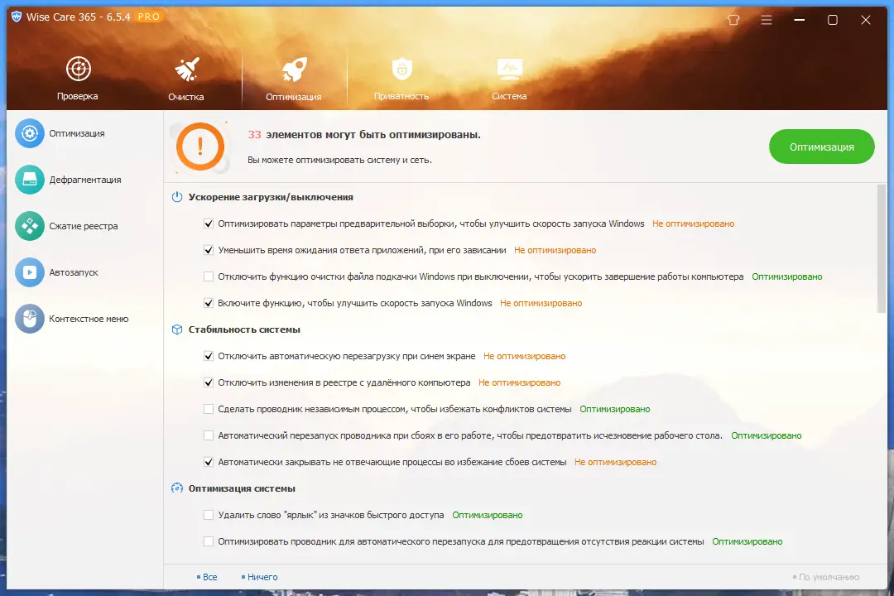Switch to the Проверка tab label
The width and height of the screenshot is (894, 596).
(78, 96)
